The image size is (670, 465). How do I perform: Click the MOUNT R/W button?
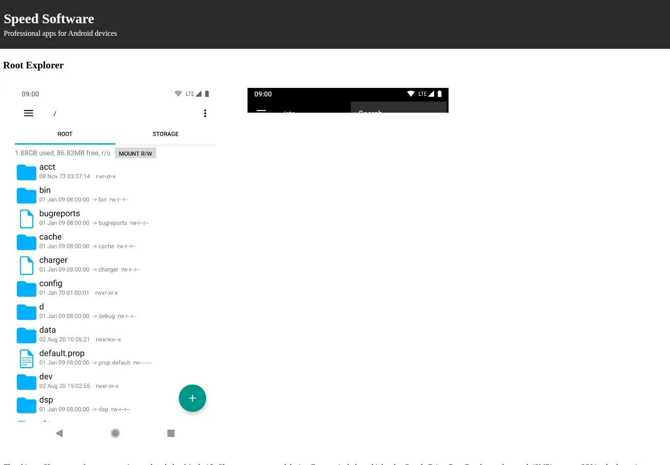(x=135, y=153)
